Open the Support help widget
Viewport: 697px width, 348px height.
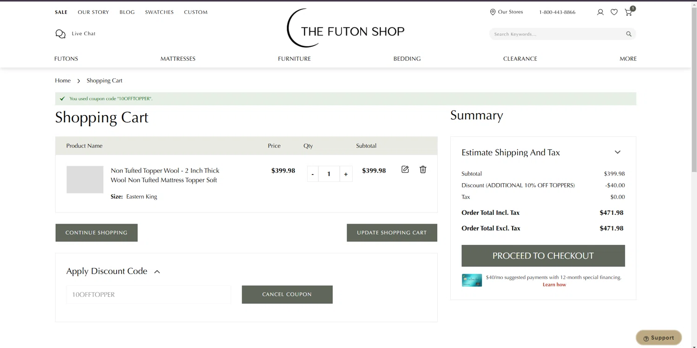(658, 338)
